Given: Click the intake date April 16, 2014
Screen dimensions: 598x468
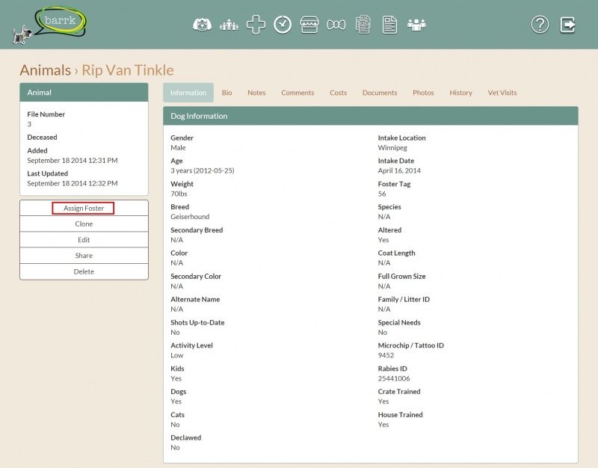Looking at the screenshot, I should [399, 170].
